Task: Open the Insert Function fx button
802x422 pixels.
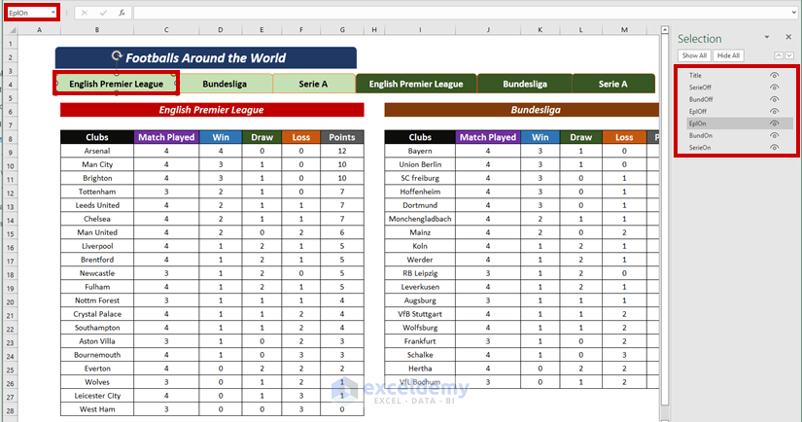Action: [x=122, y=13]
